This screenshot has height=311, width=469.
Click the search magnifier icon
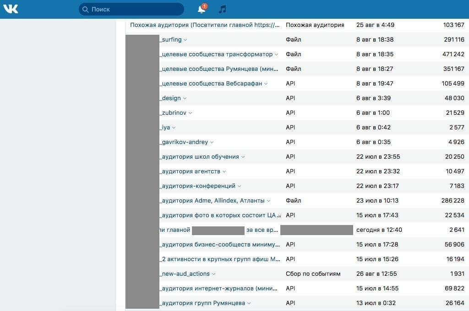coord(85,9)
